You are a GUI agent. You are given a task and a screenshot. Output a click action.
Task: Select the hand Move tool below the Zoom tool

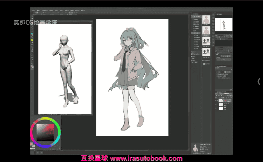(x=32, y=18)
